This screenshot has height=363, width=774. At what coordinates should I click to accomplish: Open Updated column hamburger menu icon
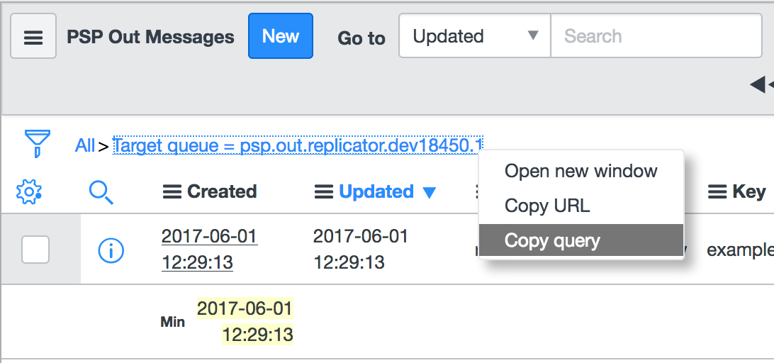pos(324,192)
